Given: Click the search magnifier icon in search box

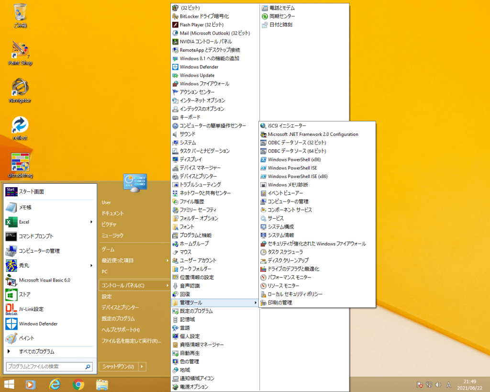Looking at the screenshot, I should point(88,366).
